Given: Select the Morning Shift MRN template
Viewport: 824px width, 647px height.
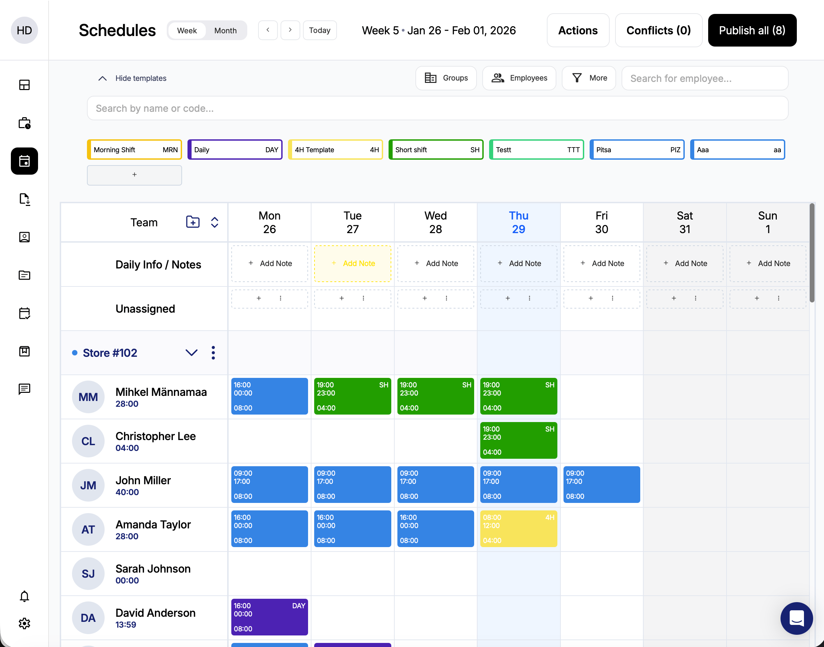Looking at the screenshot, I should (135, 150).
